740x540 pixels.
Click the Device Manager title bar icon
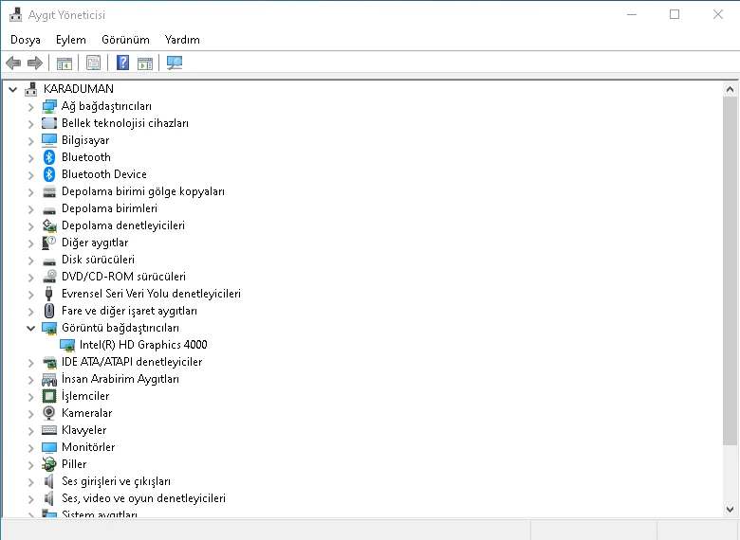tap(15, 14)
